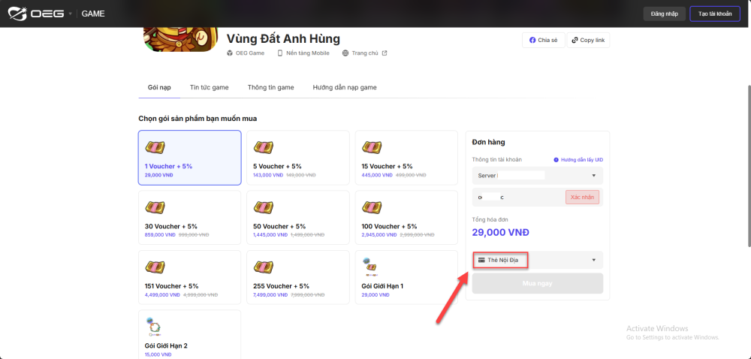Share via the Chia sẻ Facebook button

(543, 40)
